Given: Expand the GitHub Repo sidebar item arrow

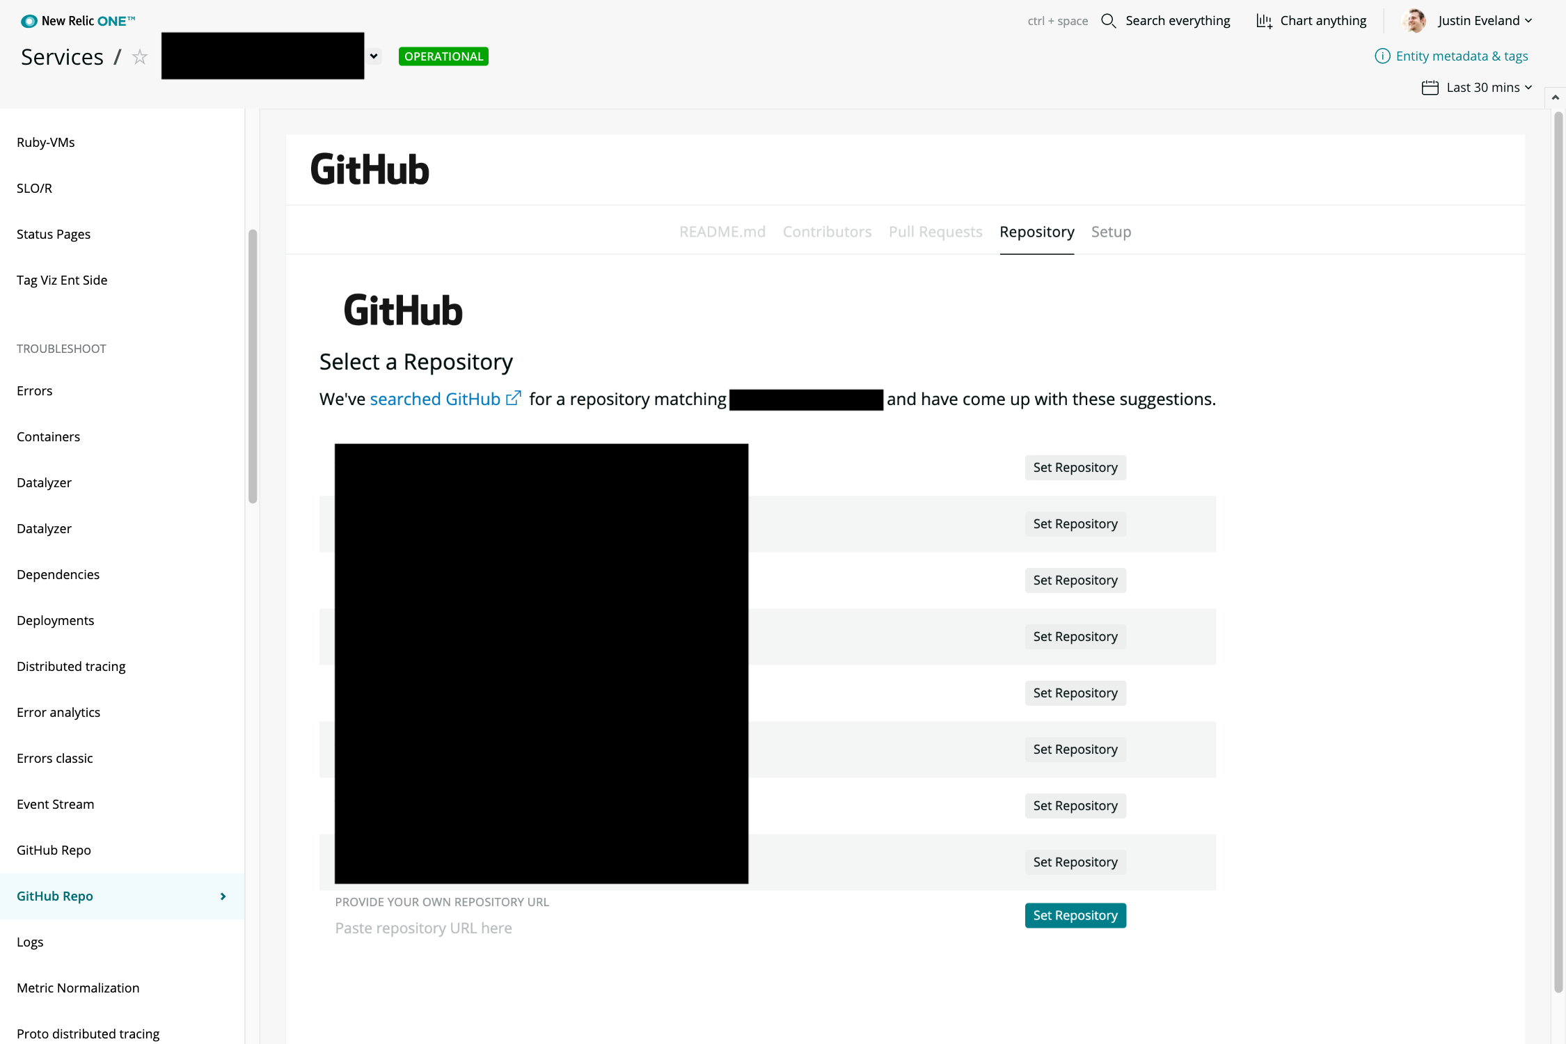Looking at the screenshot, I should (223, 896).
